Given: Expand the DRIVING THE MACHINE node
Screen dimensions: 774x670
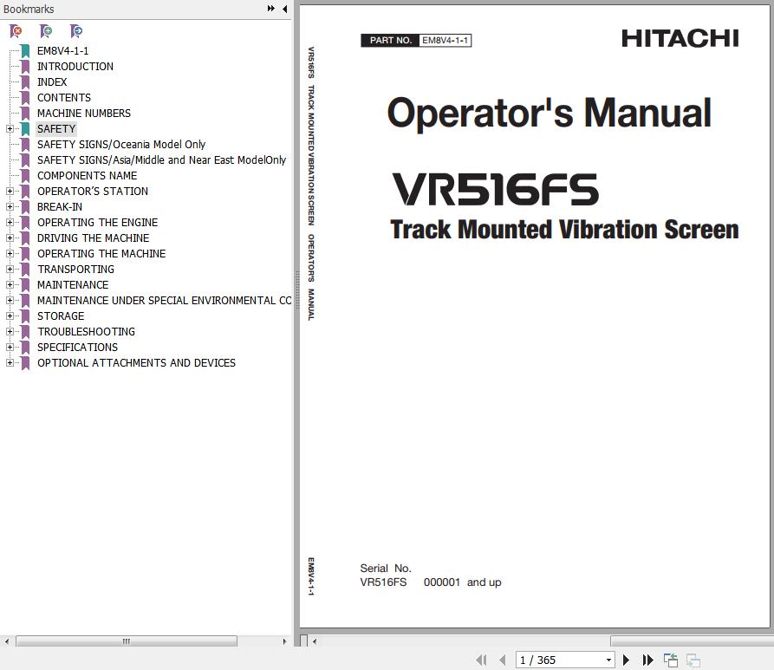Looking at the screenshot, I should pos(10,238).
